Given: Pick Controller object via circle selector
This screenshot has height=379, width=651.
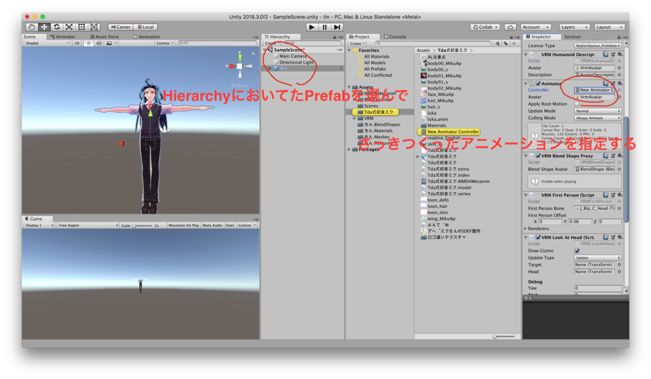Looking at the screenshot, I should 619,90.
